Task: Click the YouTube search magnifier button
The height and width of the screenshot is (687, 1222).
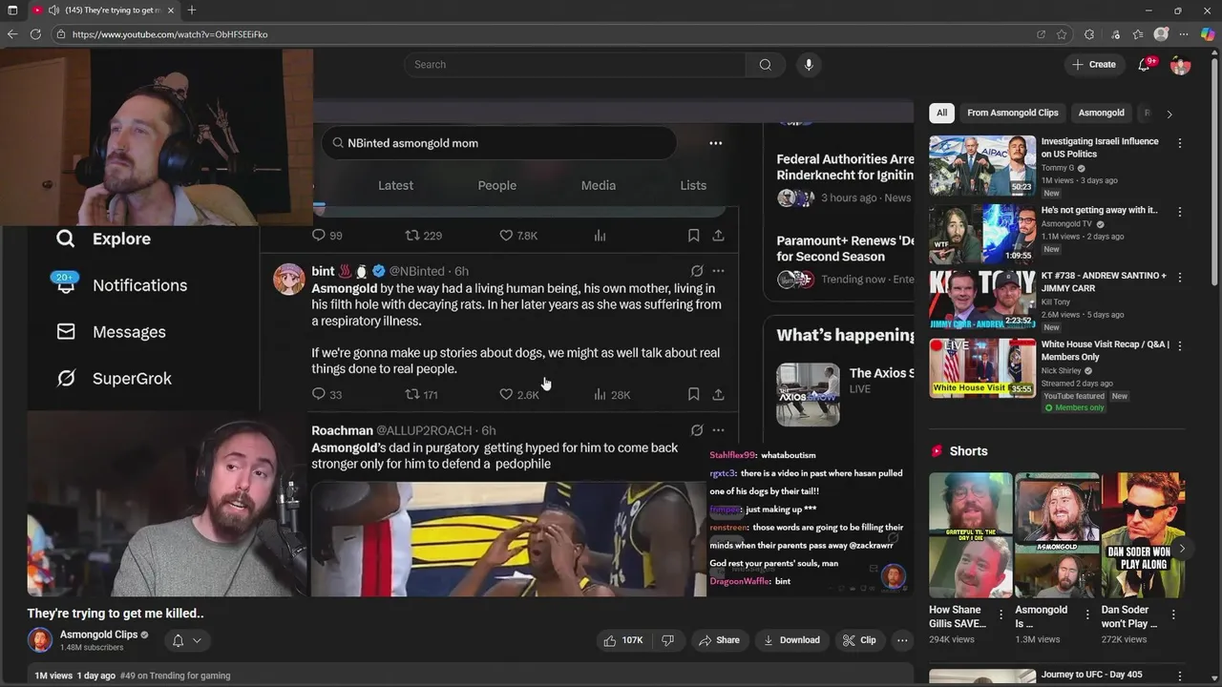Action: click(x=765, y=65)
